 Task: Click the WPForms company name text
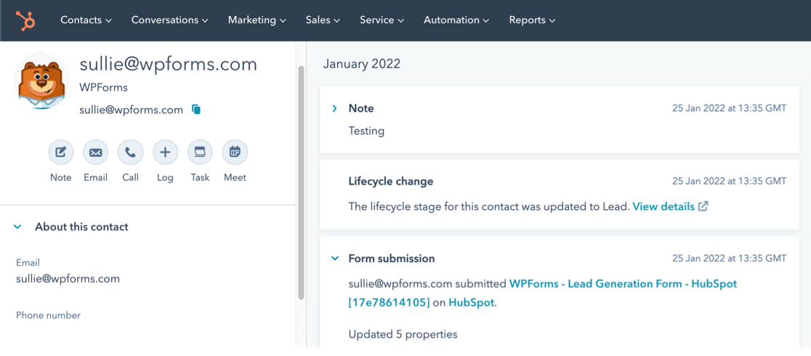pyautogui.click(x=103, y=87)
